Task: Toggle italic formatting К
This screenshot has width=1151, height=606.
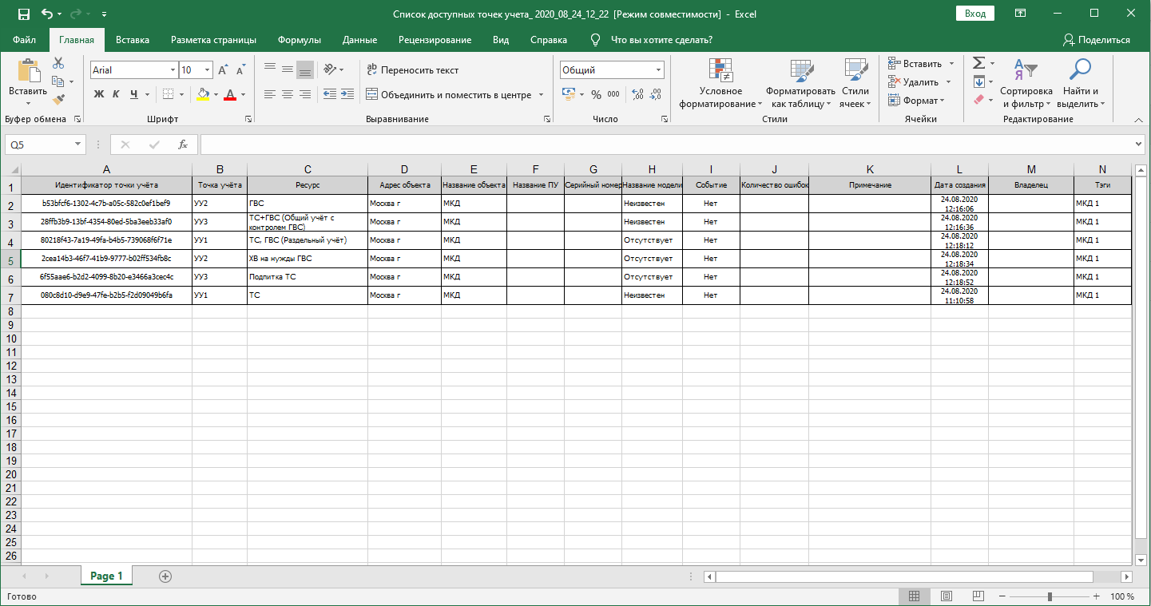Action: coord(116,94)
